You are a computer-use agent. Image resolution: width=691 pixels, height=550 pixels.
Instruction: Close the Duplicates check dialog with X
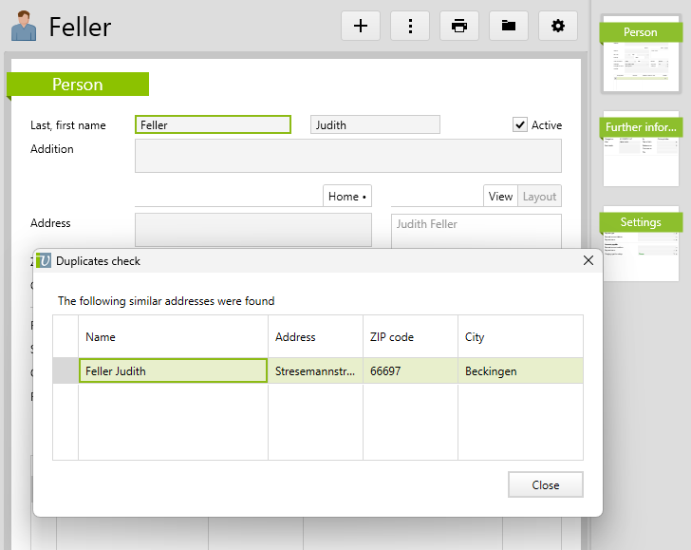click(x=588, y=260)
